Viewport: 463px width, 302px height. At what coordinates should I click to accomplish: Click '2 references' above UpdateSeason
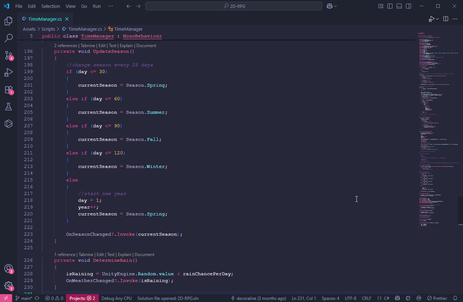click(x=66, y=46)
